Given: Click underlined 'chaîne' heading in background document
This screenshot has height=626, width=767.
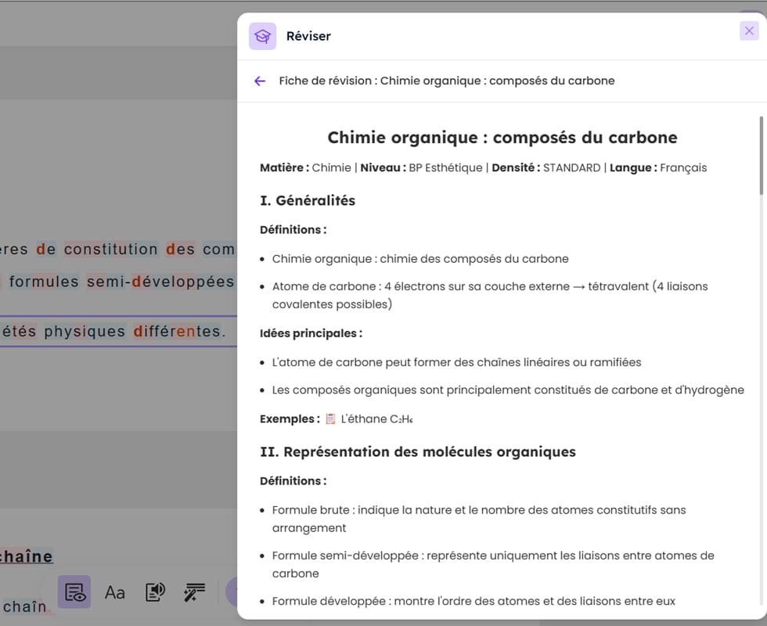Looking at the screenshot, I should (27, 556).
